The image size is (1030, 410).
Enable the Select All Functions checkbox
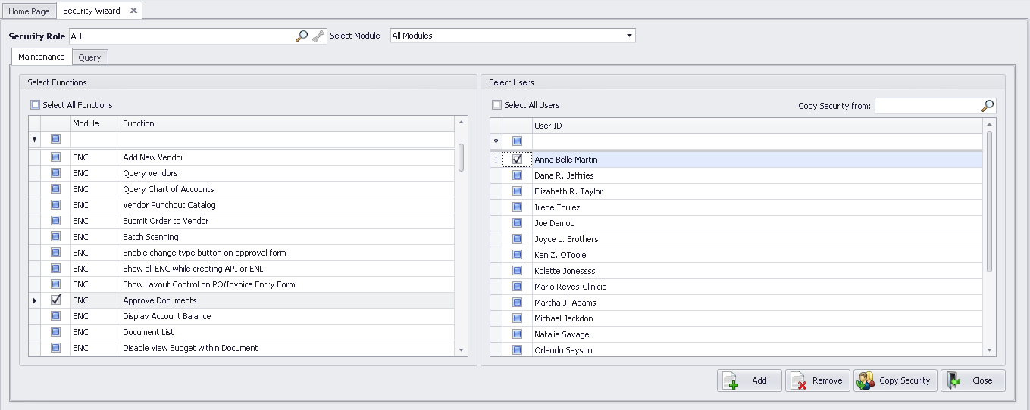coord(35,105)
